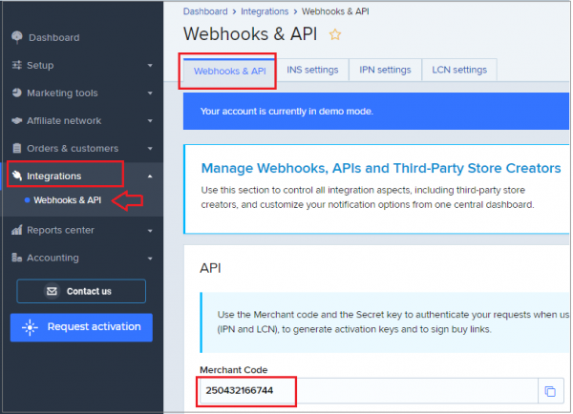This screenshot has width=573, height=414.
Task: Copy the Merchant Code to clipboard
Action: point(549,391)
